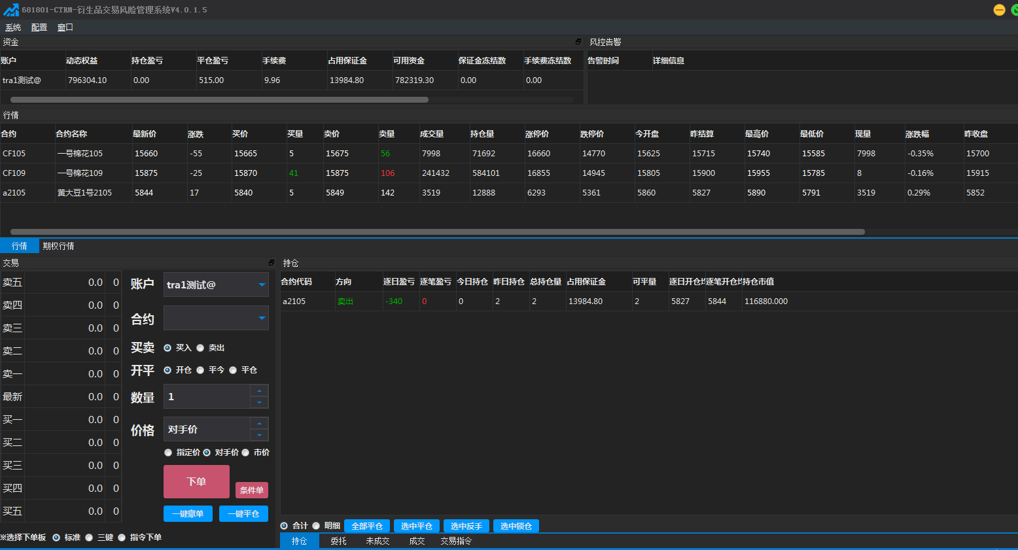Click the red 下单 button
This screenshot has height=550, width=1018.
coord(196,481)
